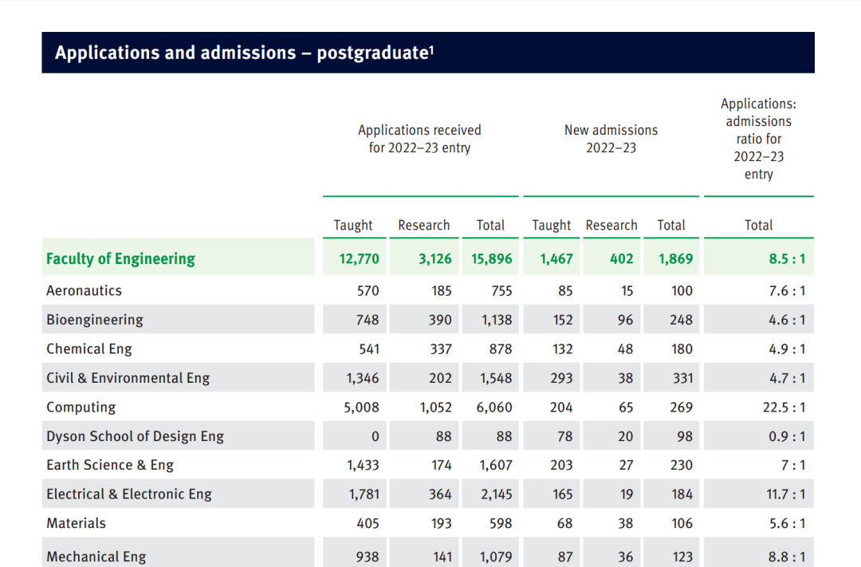Click the Aeronautics ratio 7.6 : 1
861x567 pixels.
[787, 290]
